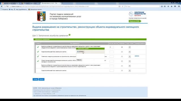
Task: Attach scan for last Градостроительный план row
Action: [130, 70]
